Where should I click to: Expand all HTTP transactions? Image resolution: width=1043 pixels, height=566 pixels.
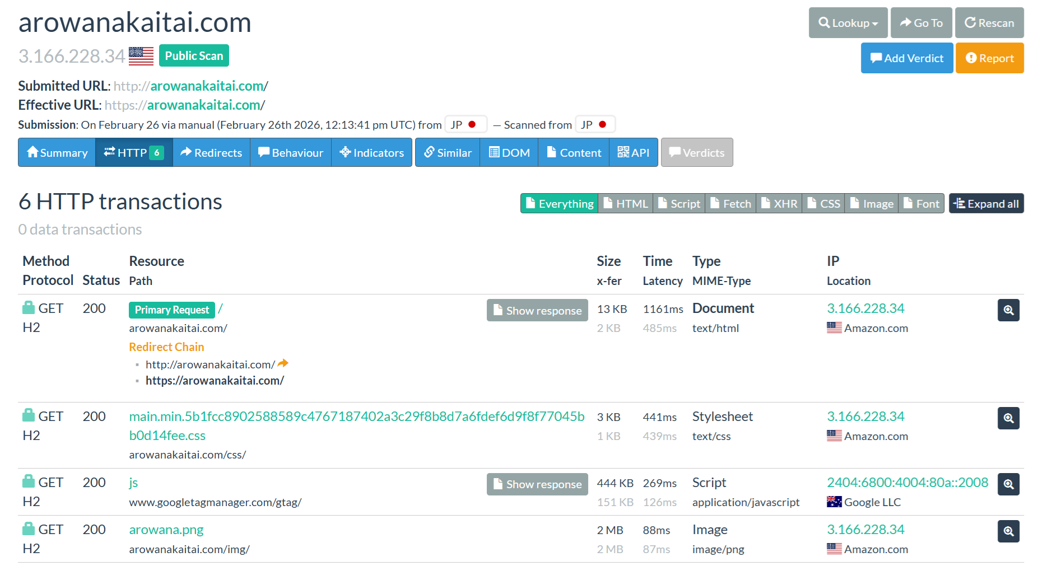tap(985, 204)
